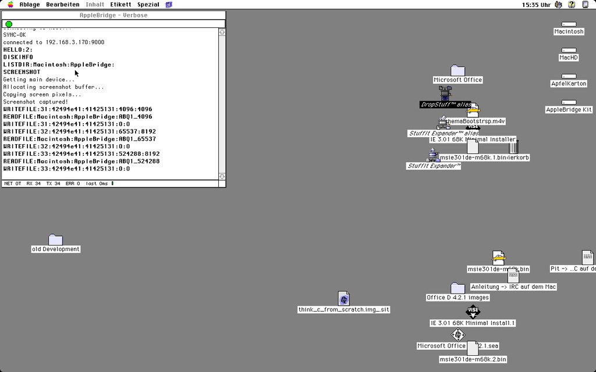Screen dimensions: 596x372
Task: Click the IE 3.01 68K Minimal Installer label
Action: coord(473,139)
